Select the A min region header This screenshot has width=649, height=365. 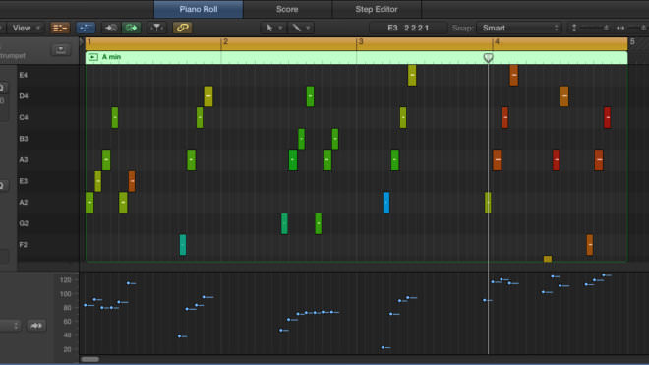pyautogui.click(x=356, y=57)
